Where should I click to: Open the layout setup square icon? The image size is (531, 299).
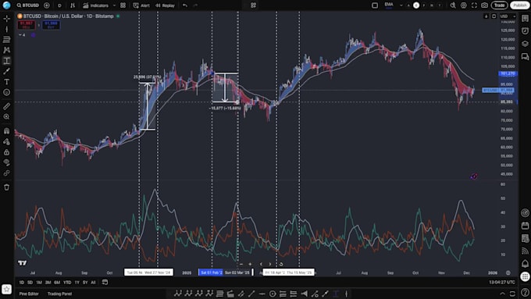tap(375, 5)
